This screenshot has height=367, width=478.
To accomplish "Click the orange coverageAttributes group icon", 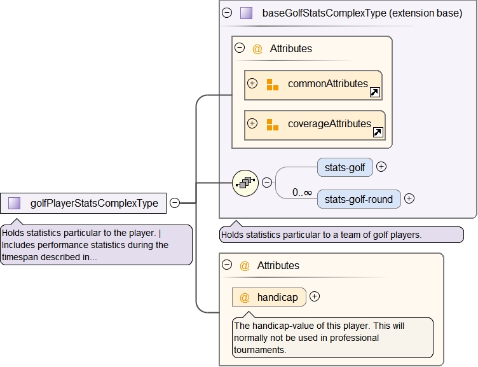I will click(272, 125).
